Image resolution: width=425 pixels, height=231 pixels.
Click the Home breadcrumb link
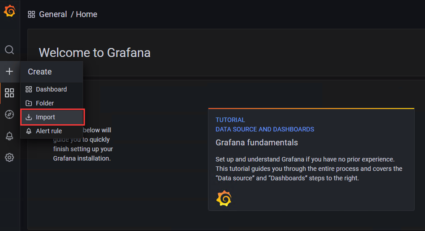tap(86, 14)
